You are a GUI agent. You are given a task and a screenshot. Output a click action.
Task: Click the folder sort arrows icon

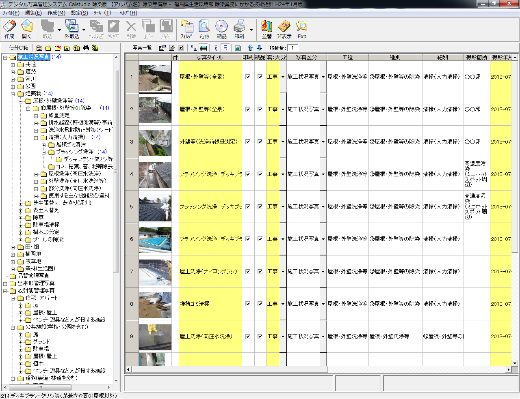coord(76,48)
